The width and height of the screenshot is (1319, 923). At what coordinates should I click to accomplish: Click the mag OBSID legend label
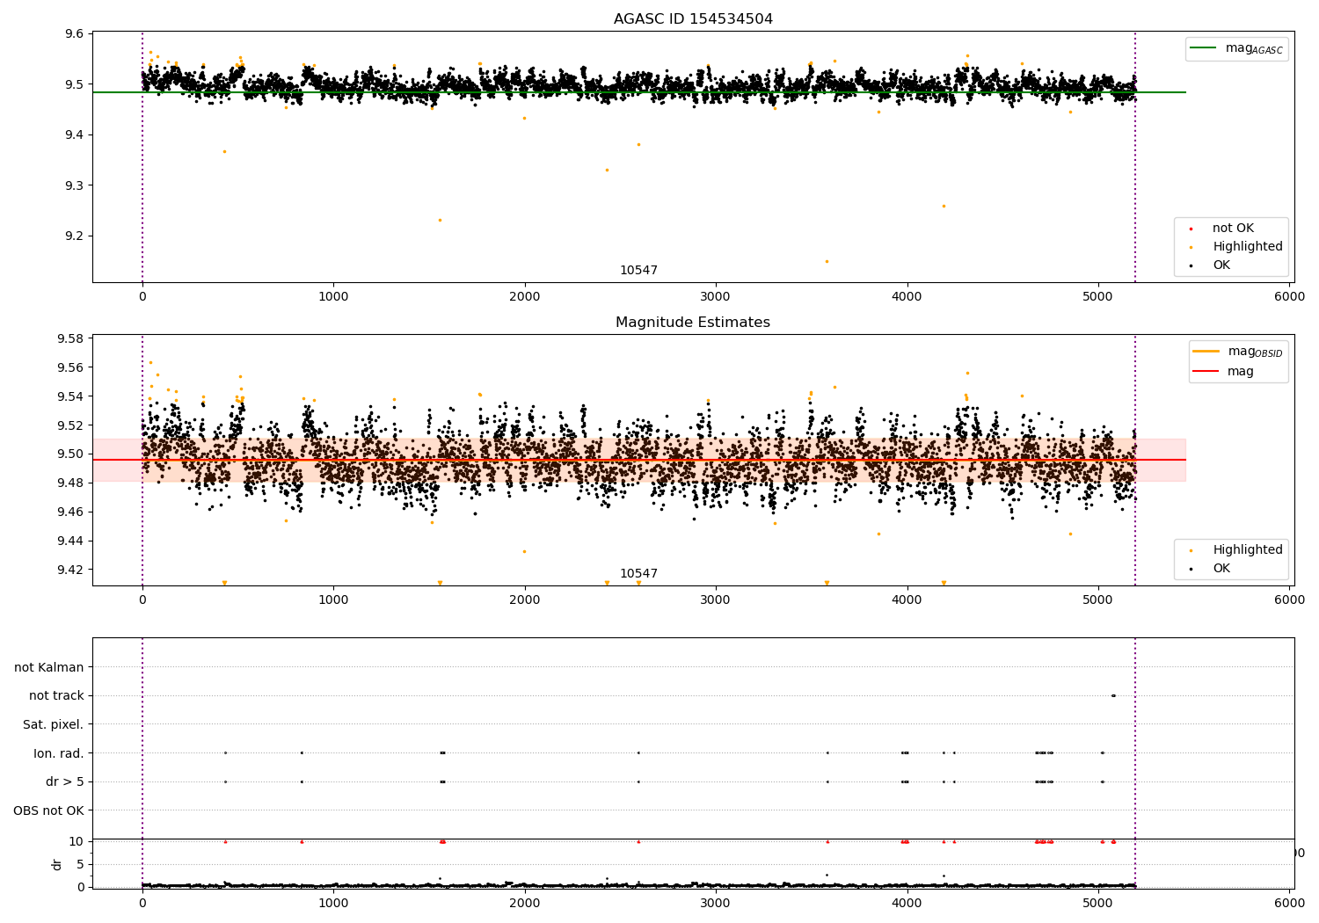[x=1255, y=352]
